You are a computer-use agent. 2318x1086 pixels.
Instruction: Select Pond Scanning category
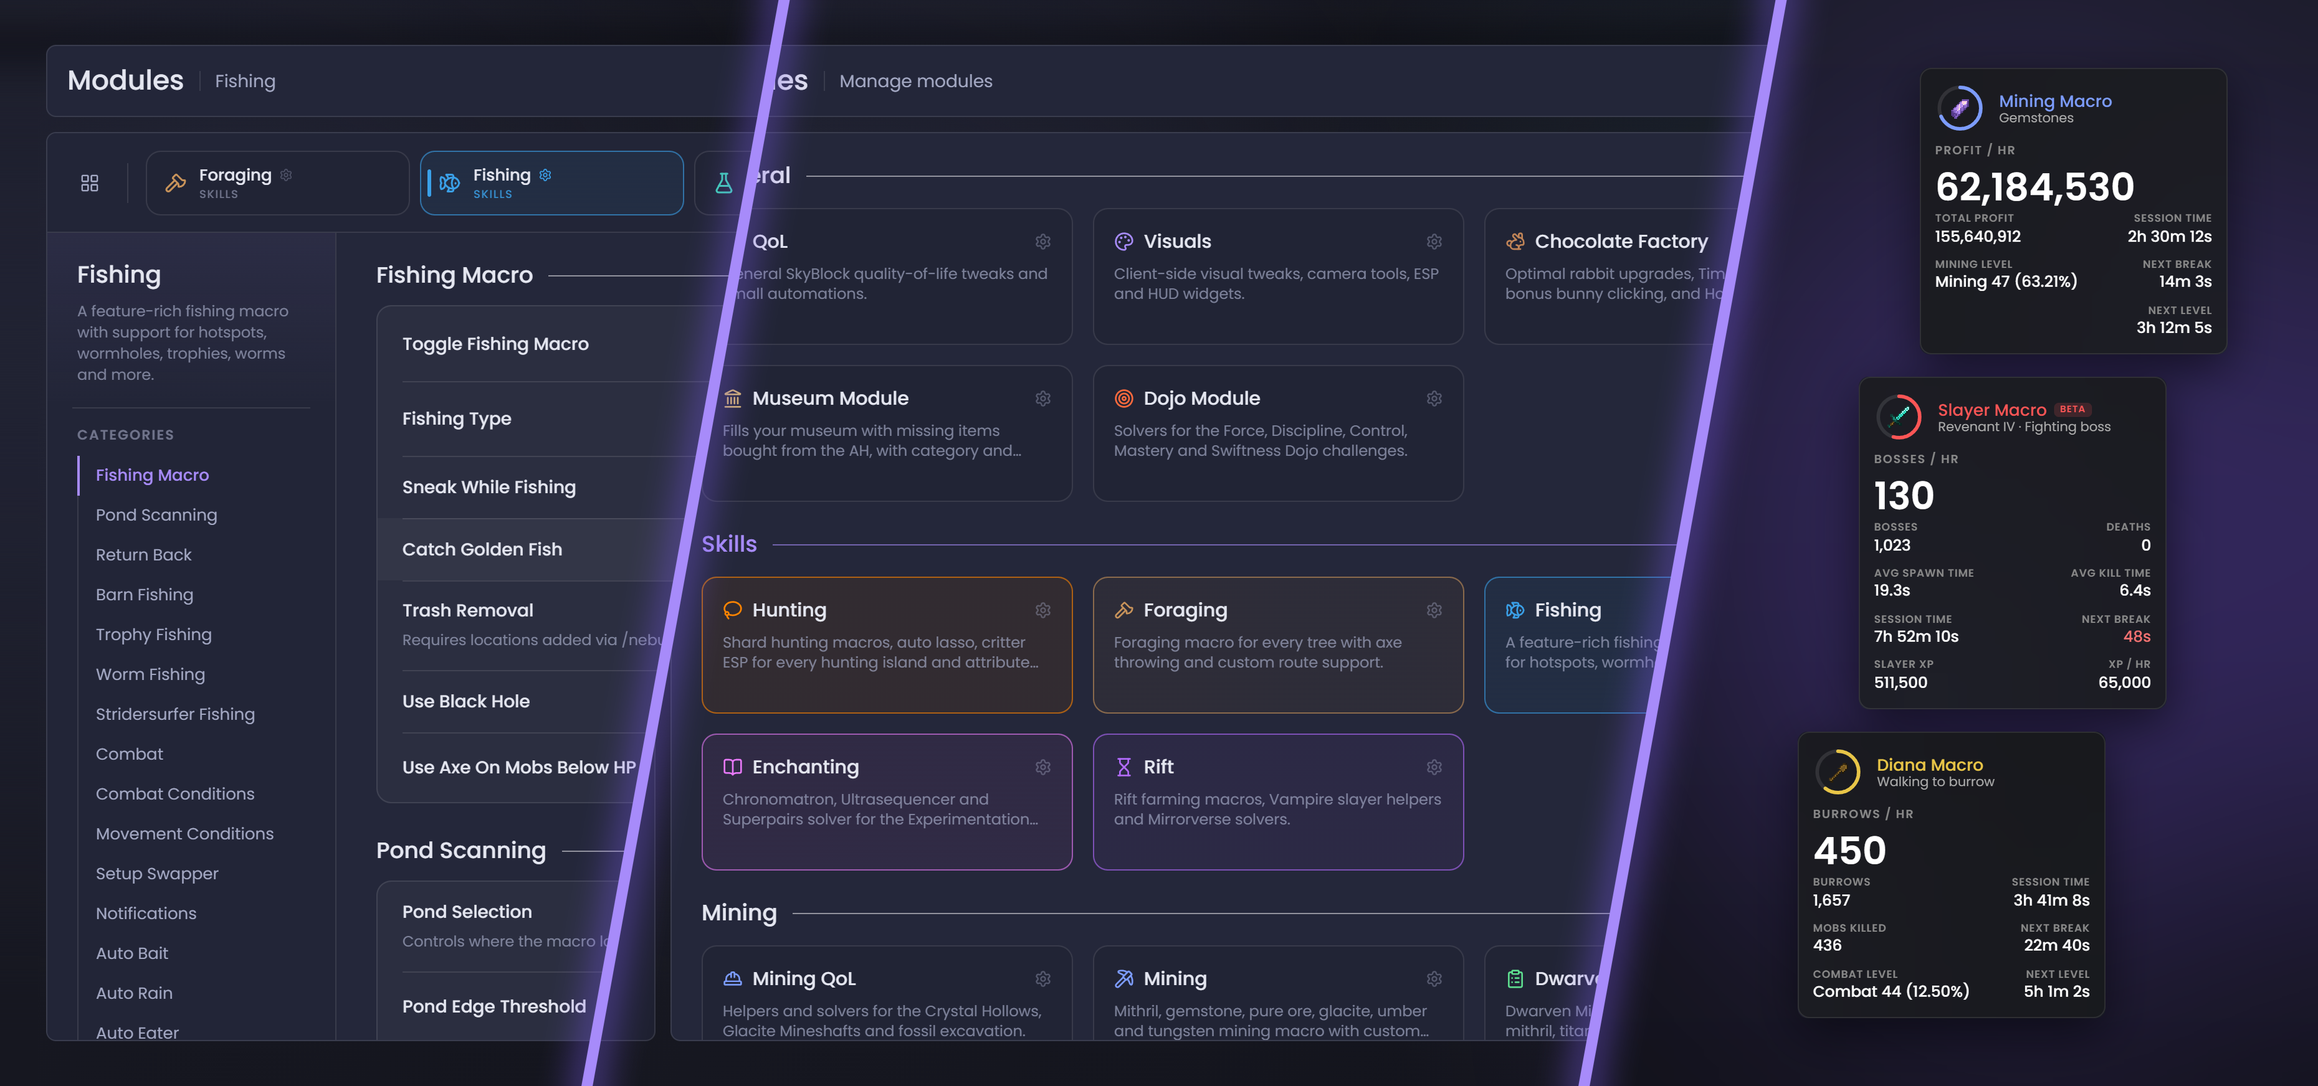pos(156,515)
